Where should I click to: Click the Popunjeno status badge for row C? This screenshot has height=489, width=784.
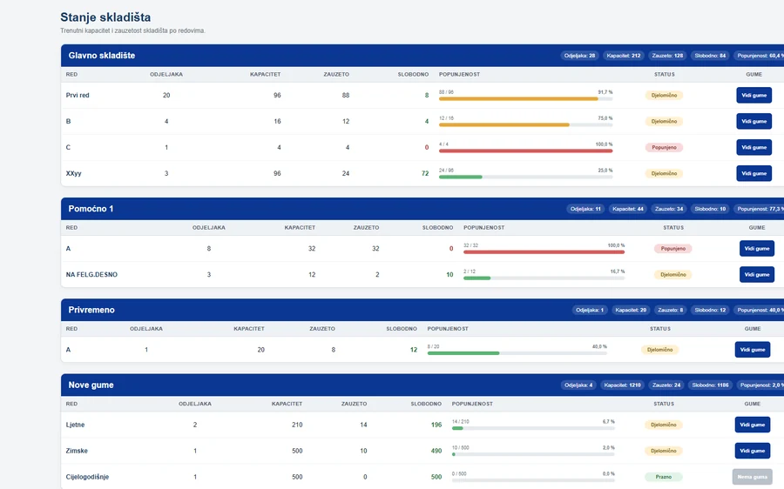point(664,147)
